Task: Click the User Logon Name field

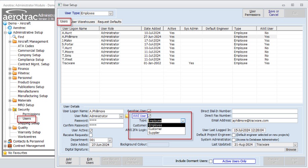Action: click(x=106, y=111)
